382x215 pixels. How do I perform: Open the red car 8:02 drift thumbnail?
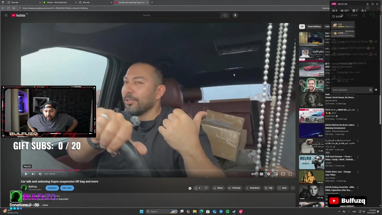point(312,69)
